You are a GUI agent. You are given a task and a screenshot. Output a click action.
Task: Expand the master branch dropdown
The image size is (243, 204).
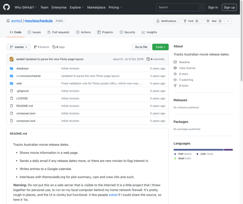click(18, 47)
